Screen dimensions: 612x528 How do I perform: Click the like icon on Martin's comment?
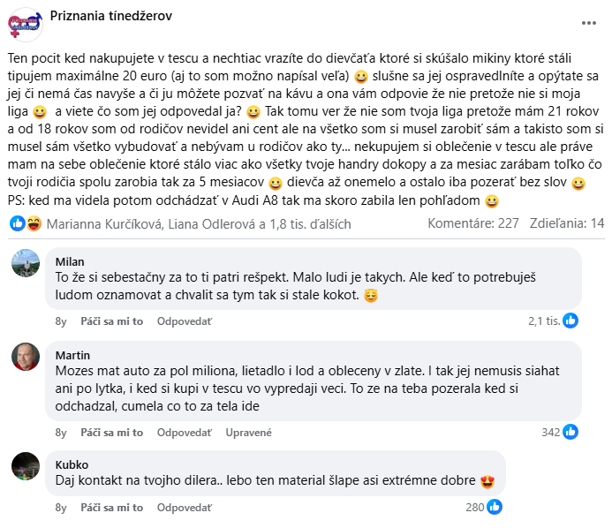coord(571,432)
